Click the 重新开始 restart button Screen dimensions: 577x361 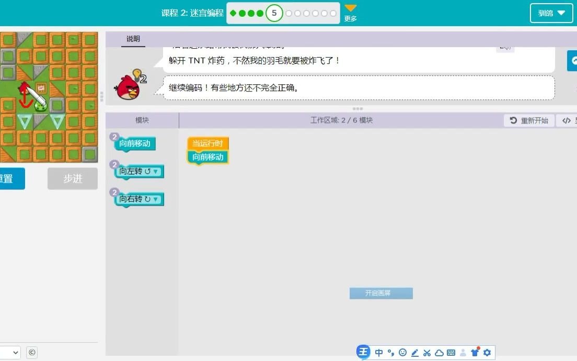click(528, 120)
